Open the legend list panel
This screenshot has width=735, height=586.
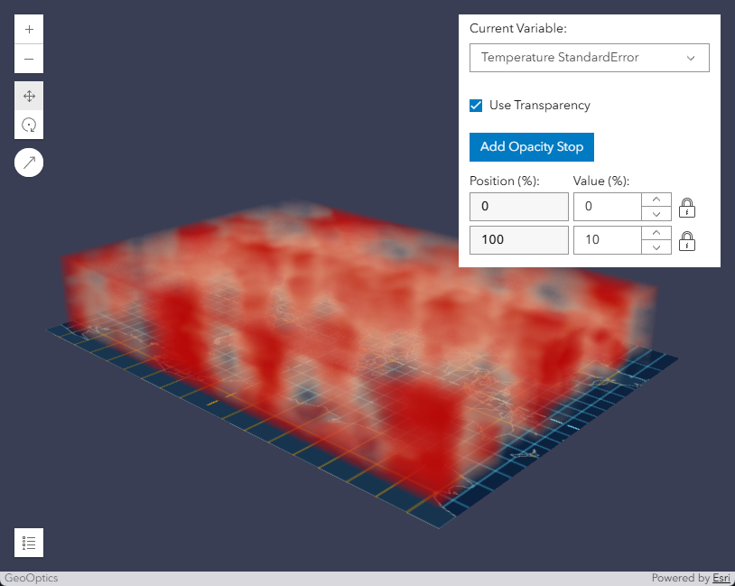(x=29, y=543)
